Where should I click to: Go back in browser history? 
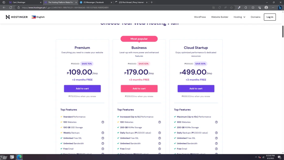[4, 8]
